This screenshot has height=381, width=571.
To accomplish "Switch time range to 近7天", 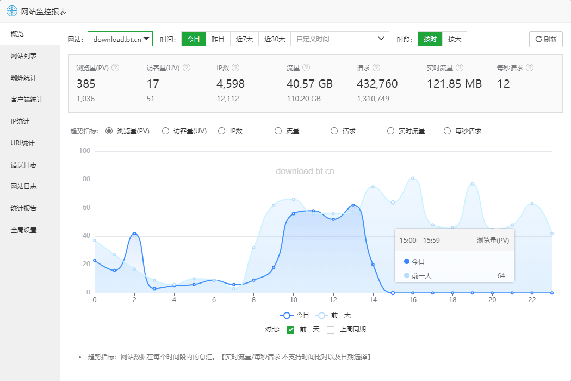I will [244, 39].
